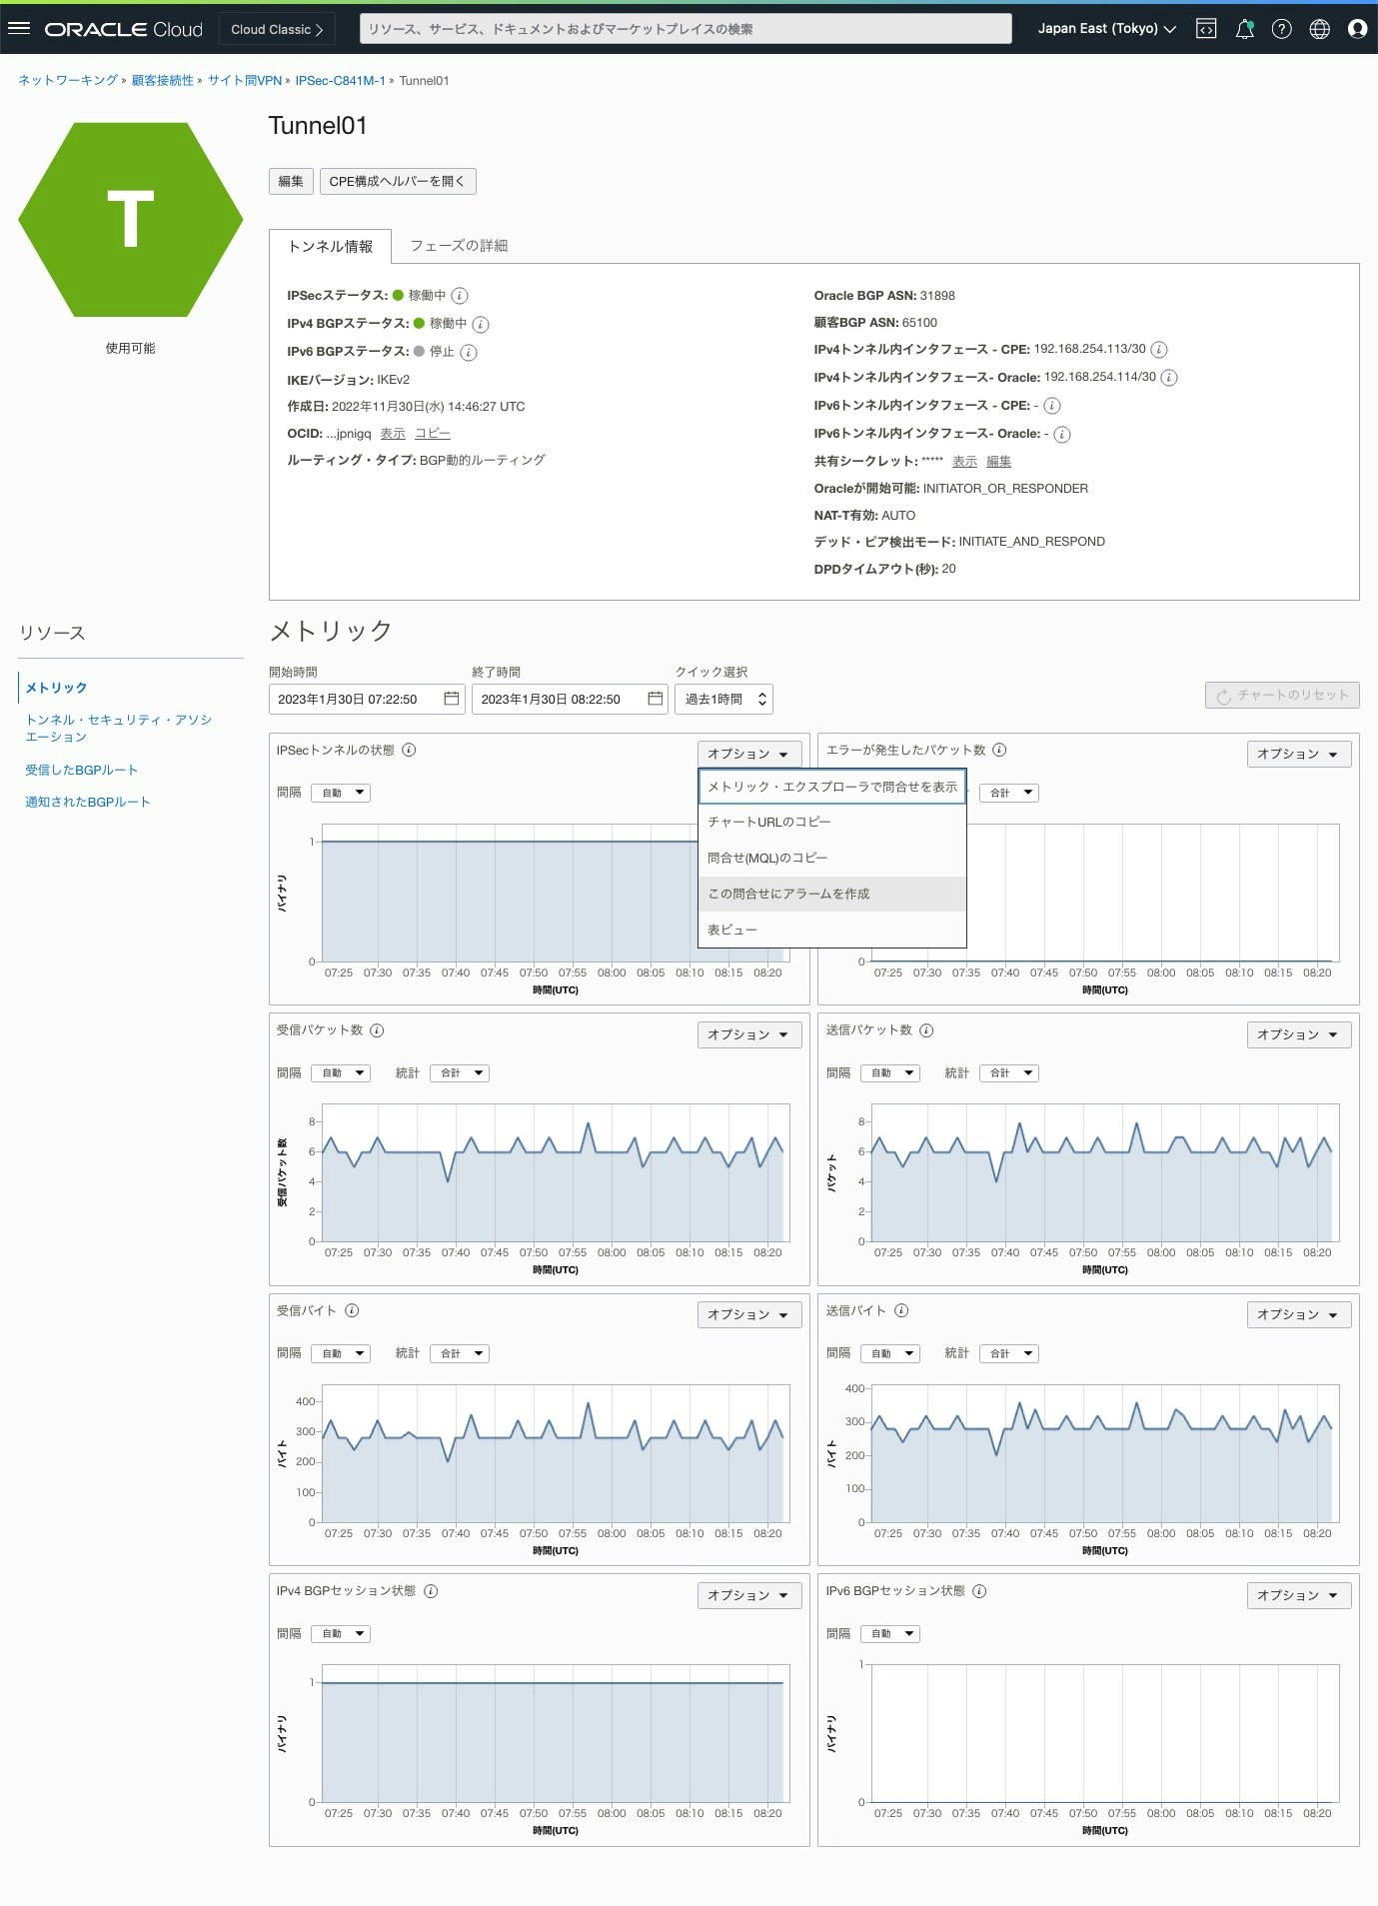Show info for IPv4 BGP session chart
The image size is (1378, 1906).
(431, 1591)
